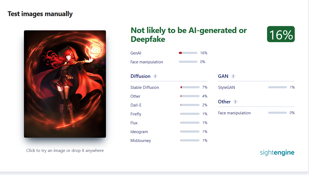
Task: Click the sightengine logo
Action: pos(277,152)
